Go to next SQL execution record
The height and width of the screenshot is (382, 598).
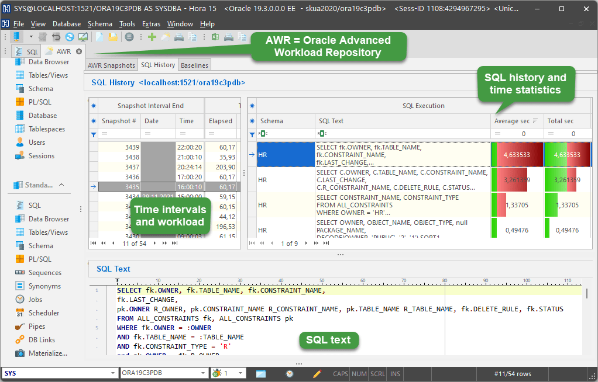[306, 244]
